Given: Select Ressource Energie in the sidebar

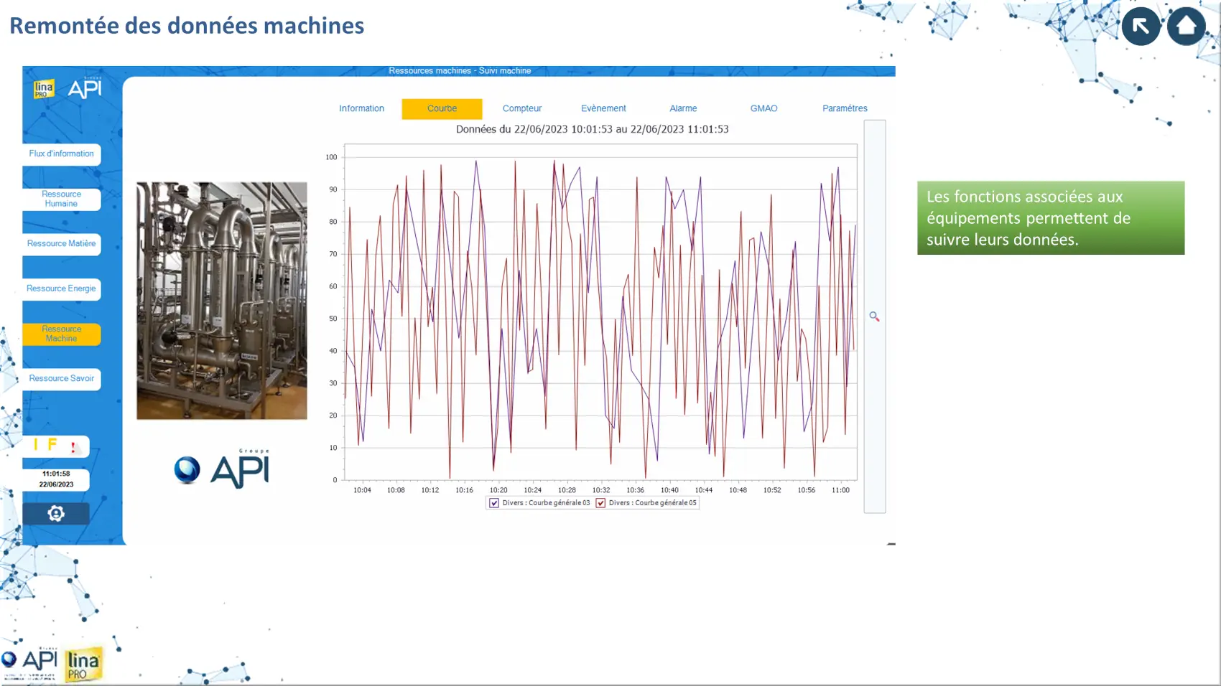Looking at the screenshot, I should [x=61, y=288].
